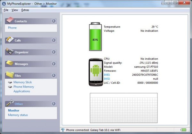
Task: Open Phone under Contacts
Action: tap(12, 28)
